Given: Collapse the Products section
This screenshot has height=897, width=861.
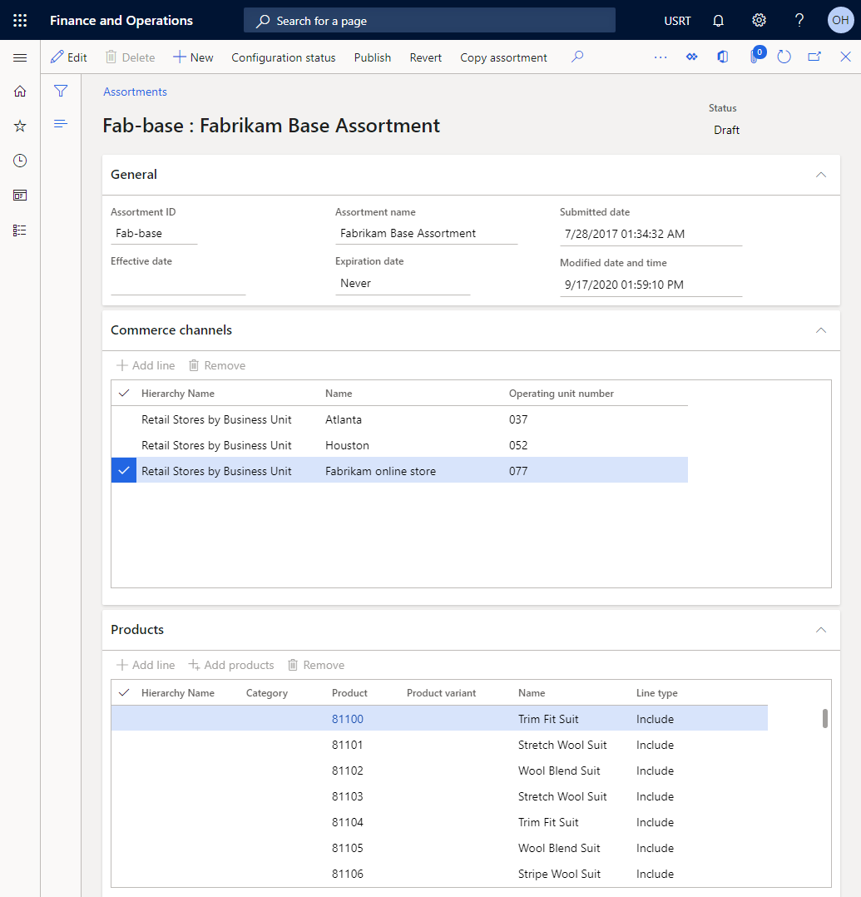Looking at the screenshot, I should click(821, 630).
